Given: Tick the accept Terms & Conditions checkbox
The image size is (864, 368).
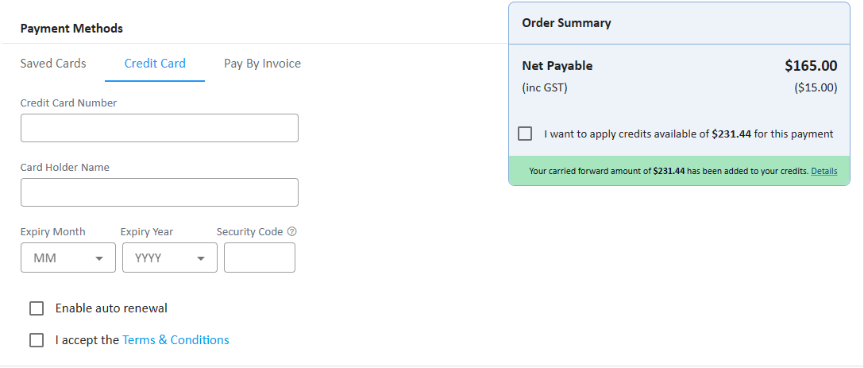Looking at the screenshot, I should click(37, 340).
